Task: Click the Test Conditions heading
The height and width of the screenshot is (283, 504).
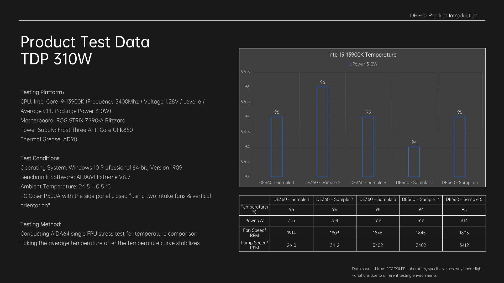Action: 40,158
